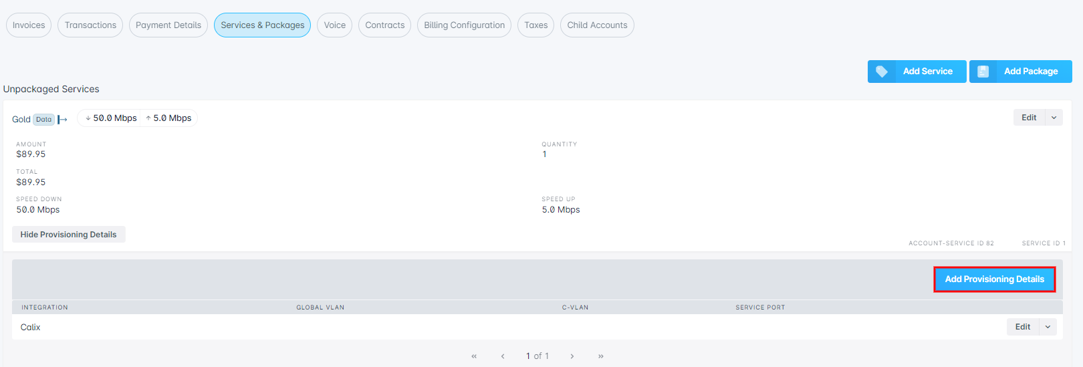Click the quantity value 1
The width and height of the screenshot is (1083, 367).
pos(544,154)
